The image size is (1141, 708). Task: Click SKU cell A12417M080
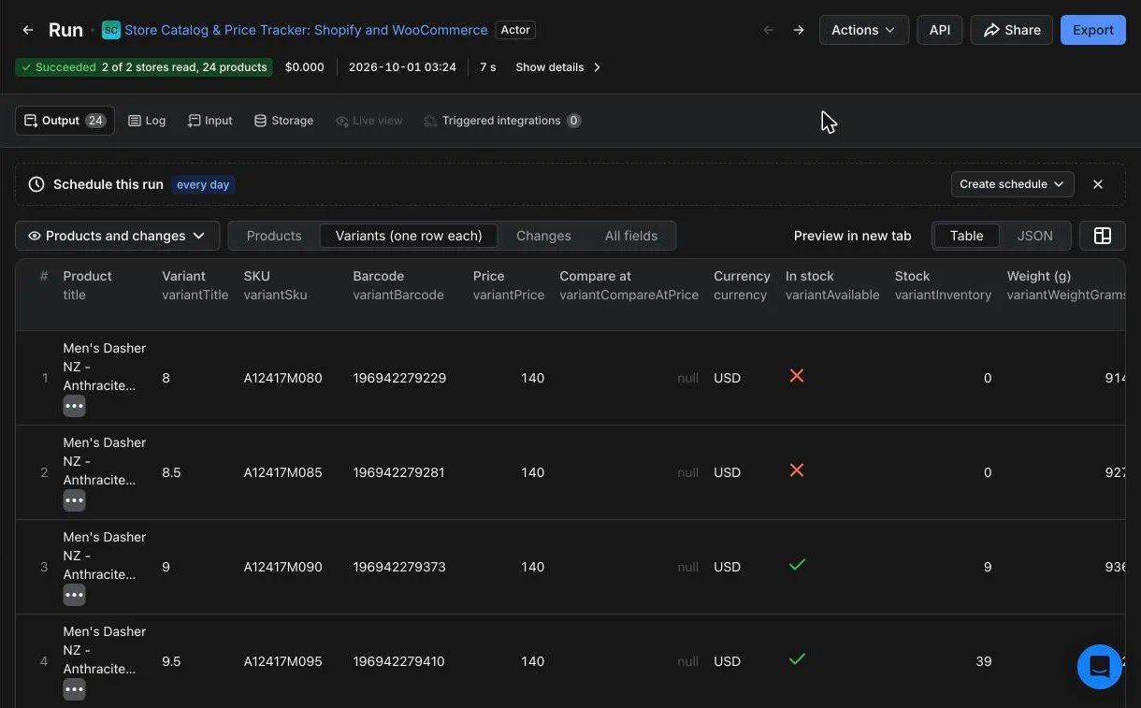282,378
